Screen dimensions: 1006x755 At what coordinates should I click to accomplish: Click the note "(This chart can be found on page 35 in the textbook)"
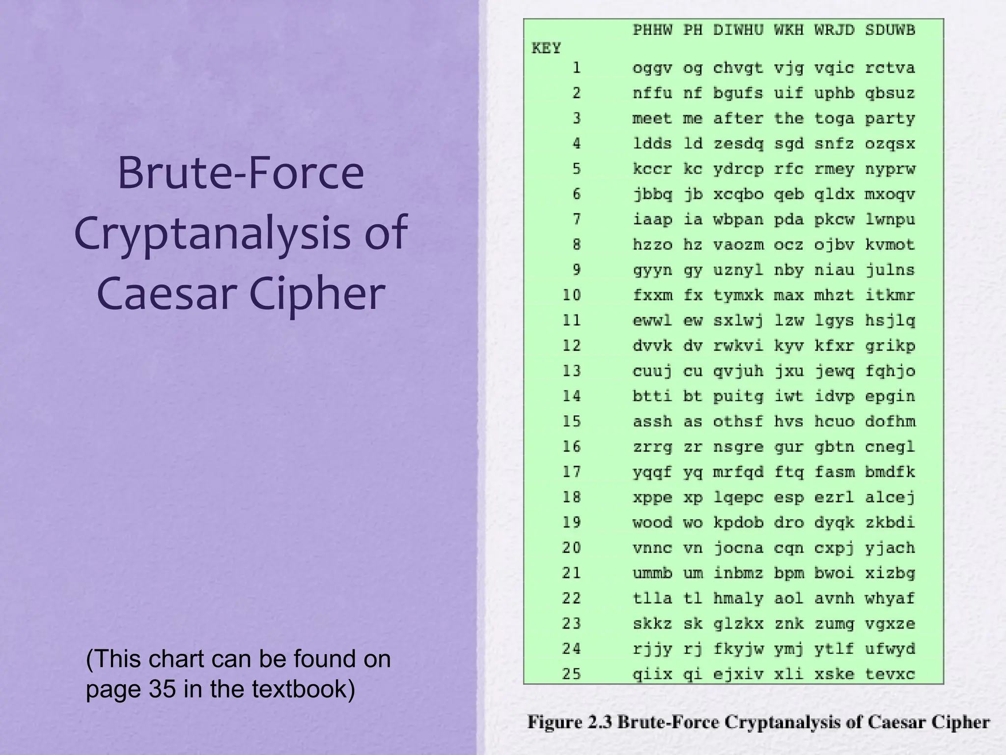click(238, 673)
